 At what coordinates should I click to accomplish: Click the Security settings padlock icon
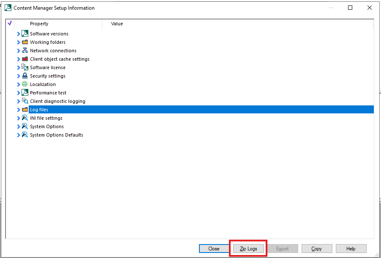25,75
